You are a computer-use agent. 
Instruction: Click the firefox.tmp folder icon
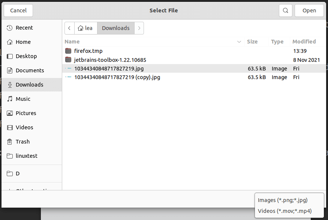coord(68,51)
